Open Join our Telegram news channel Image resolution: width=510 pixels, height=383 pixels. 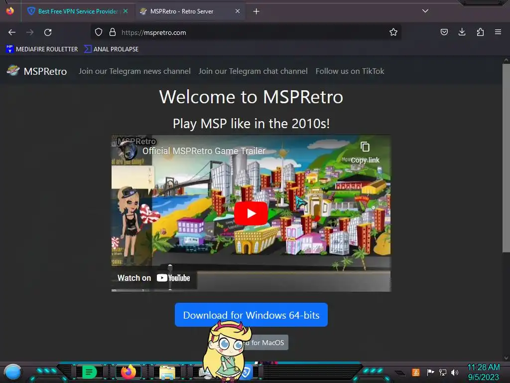pyautogui.click(x=134, y=71)
